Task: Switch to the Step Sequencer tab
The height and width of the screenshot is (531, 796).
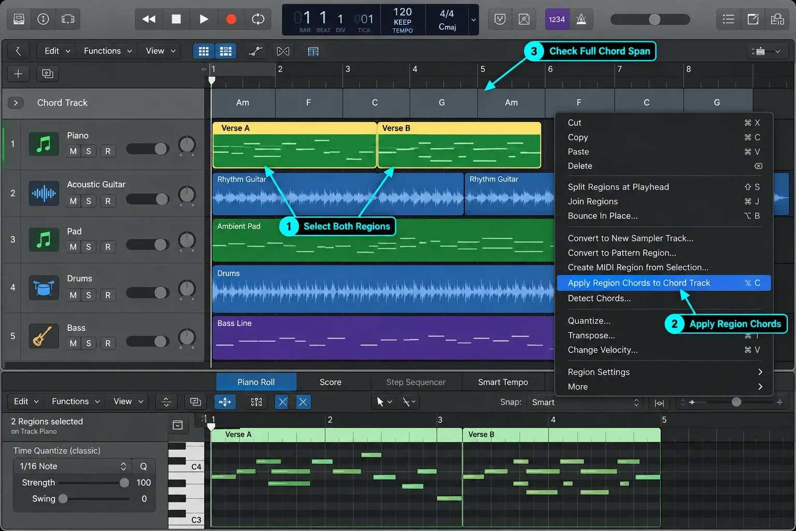Action: click(x=416, y=382)
